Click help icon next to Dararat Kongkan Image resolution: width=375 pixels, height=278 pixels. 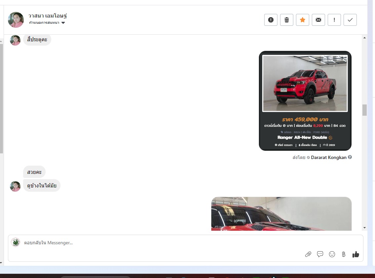coord(350,157)
